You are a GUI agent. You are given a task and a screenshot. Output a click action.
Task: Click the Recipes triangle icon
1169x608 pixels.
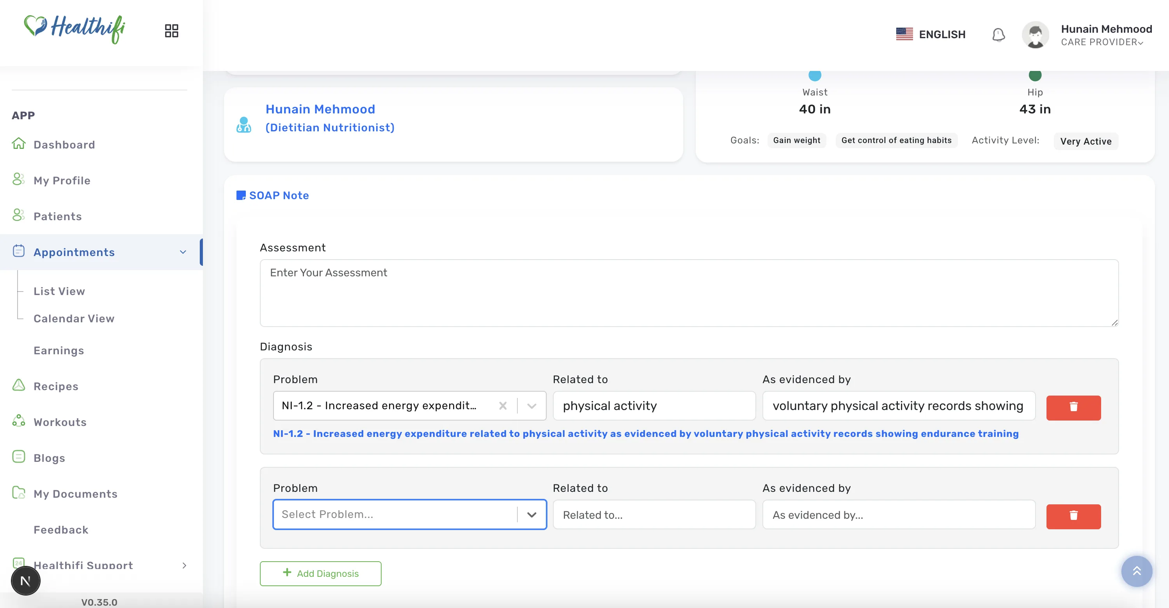pos(19,385)
